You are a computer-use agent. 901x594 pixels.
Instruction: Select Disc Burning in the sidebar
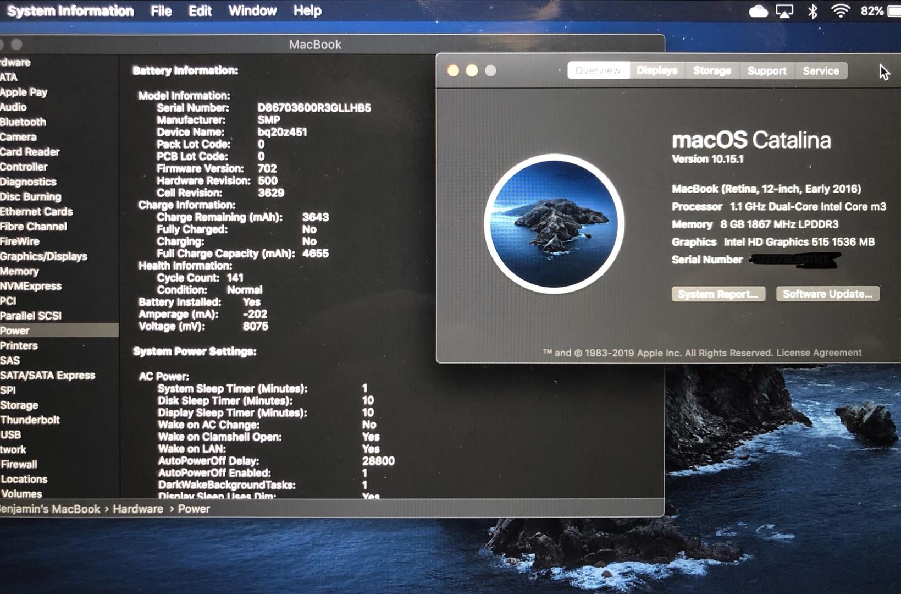(x=31, y=196)
